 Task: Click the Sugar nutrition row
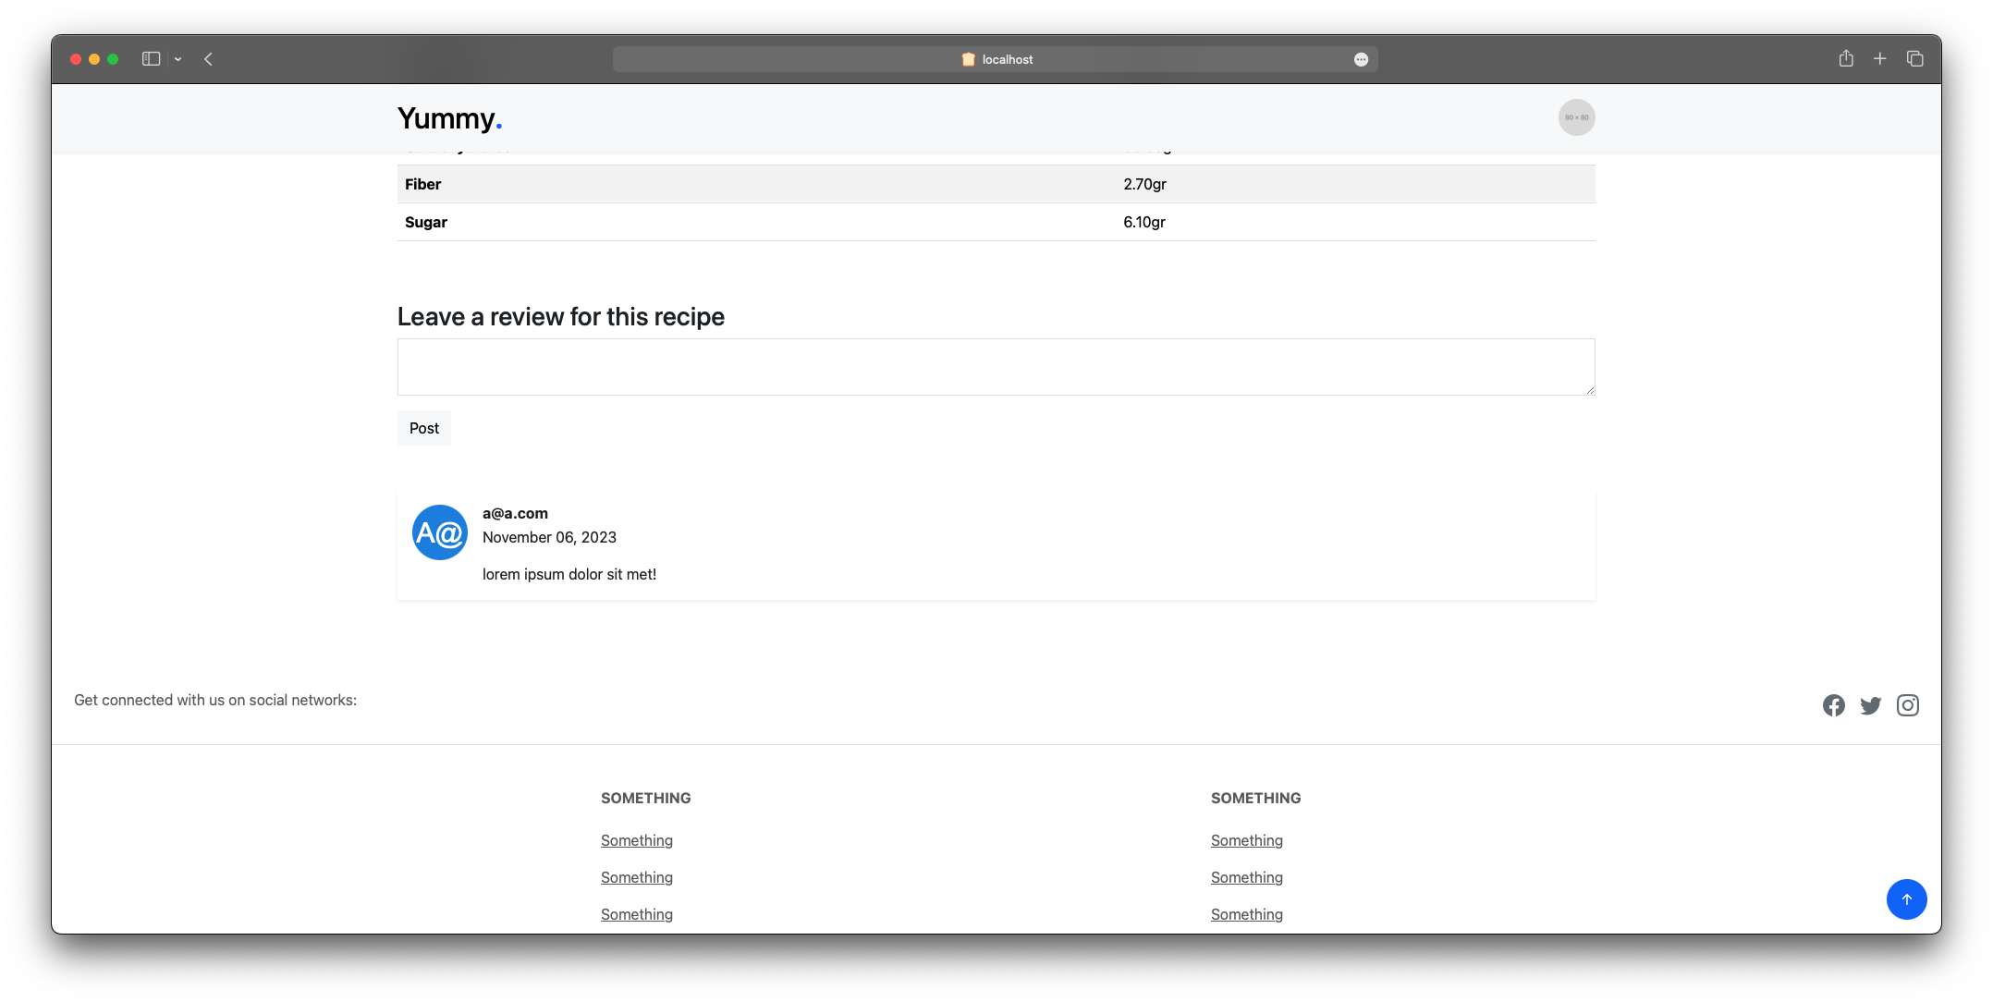point(996,221)
